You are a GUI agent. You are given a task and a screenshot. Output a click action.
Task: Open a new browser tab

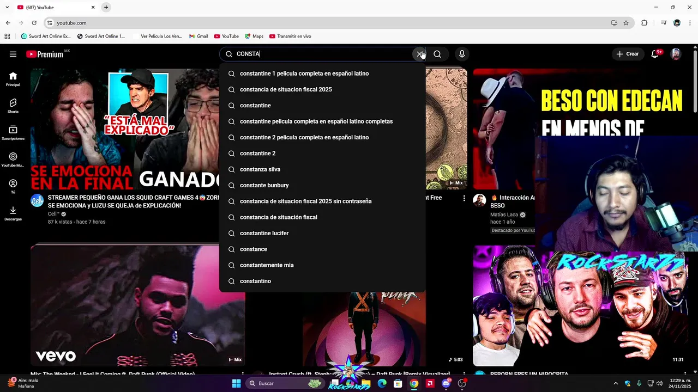[x=106, y=7]
